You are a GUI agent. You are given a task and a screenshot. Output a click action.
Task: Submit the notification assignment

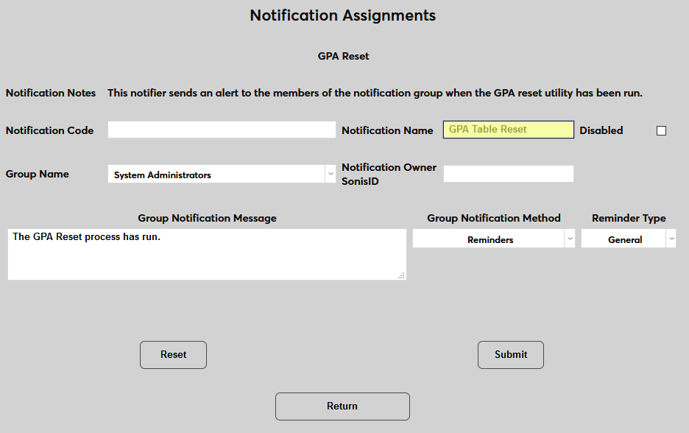[510, 355]
